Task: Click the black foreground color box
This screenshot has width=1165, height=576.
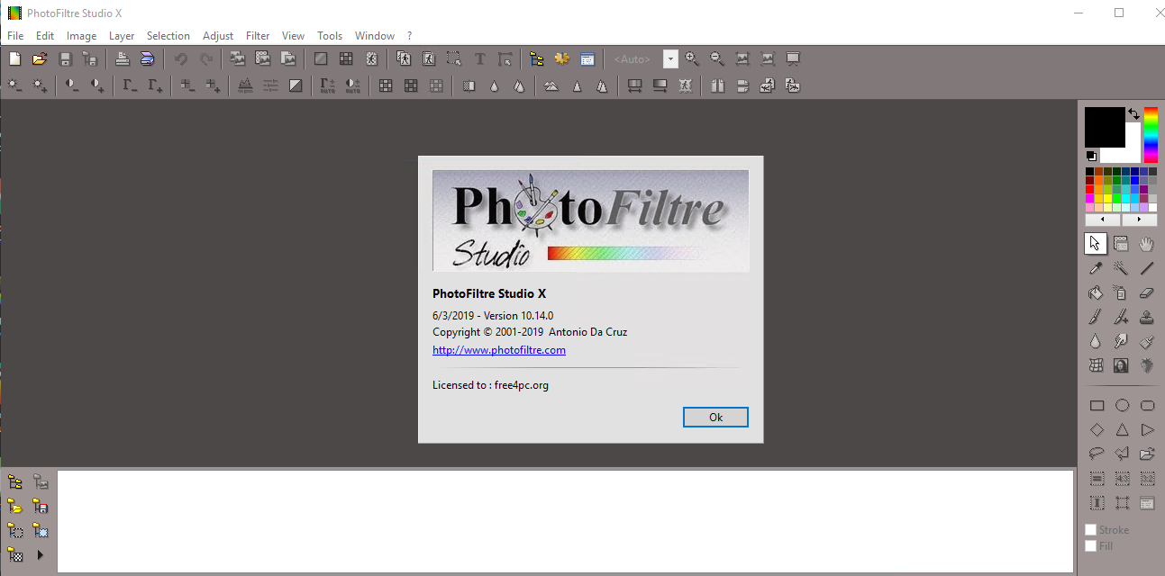Action: 1105,127
